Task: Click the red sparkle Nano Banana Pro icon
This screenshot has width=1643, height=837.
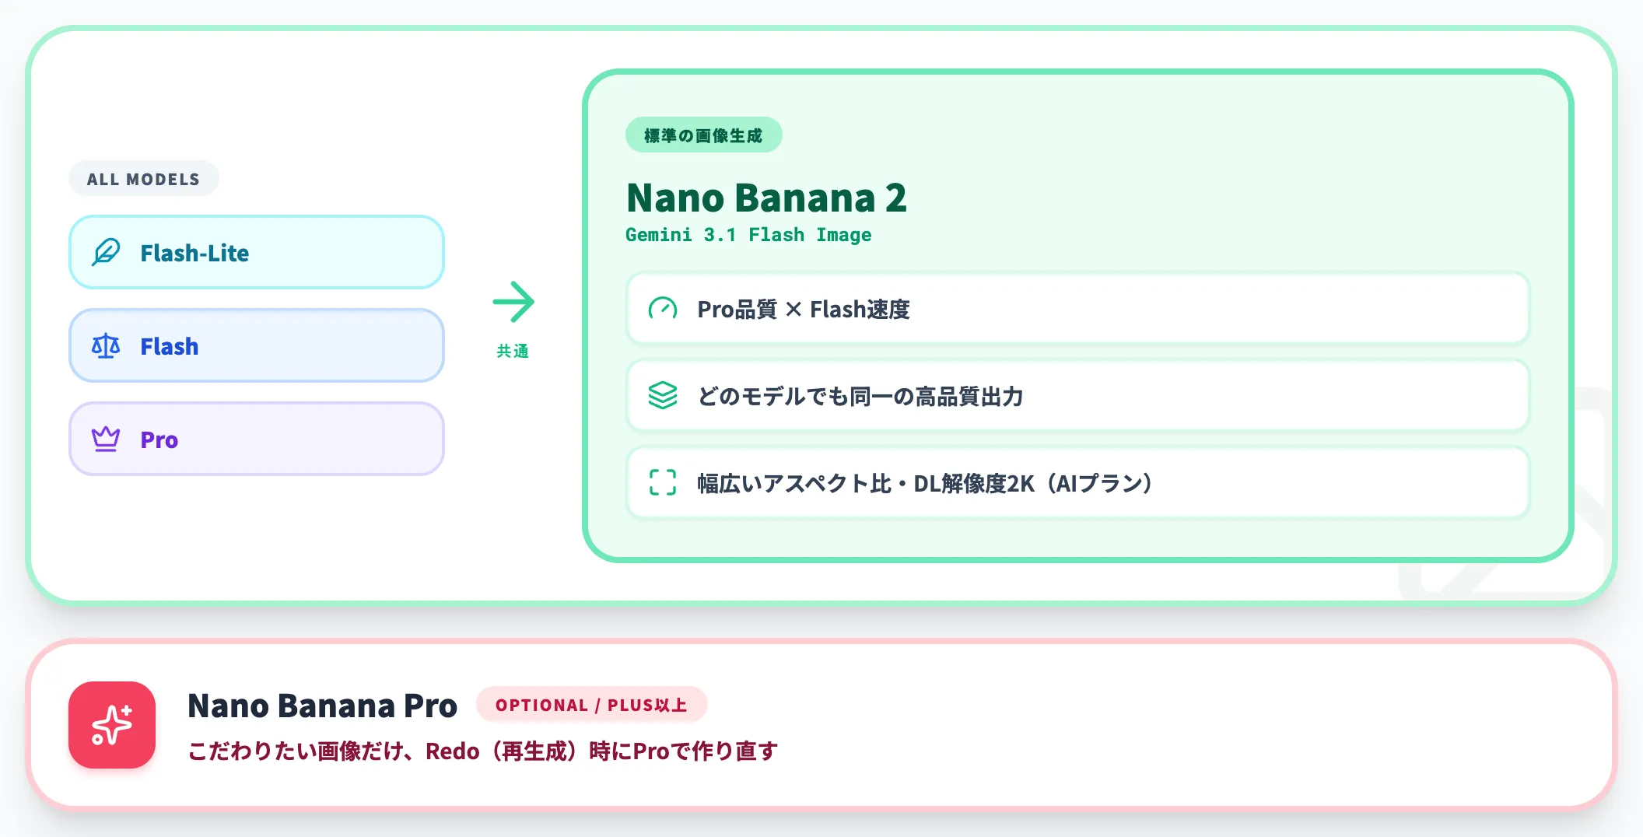Action: tap(112, 725)
